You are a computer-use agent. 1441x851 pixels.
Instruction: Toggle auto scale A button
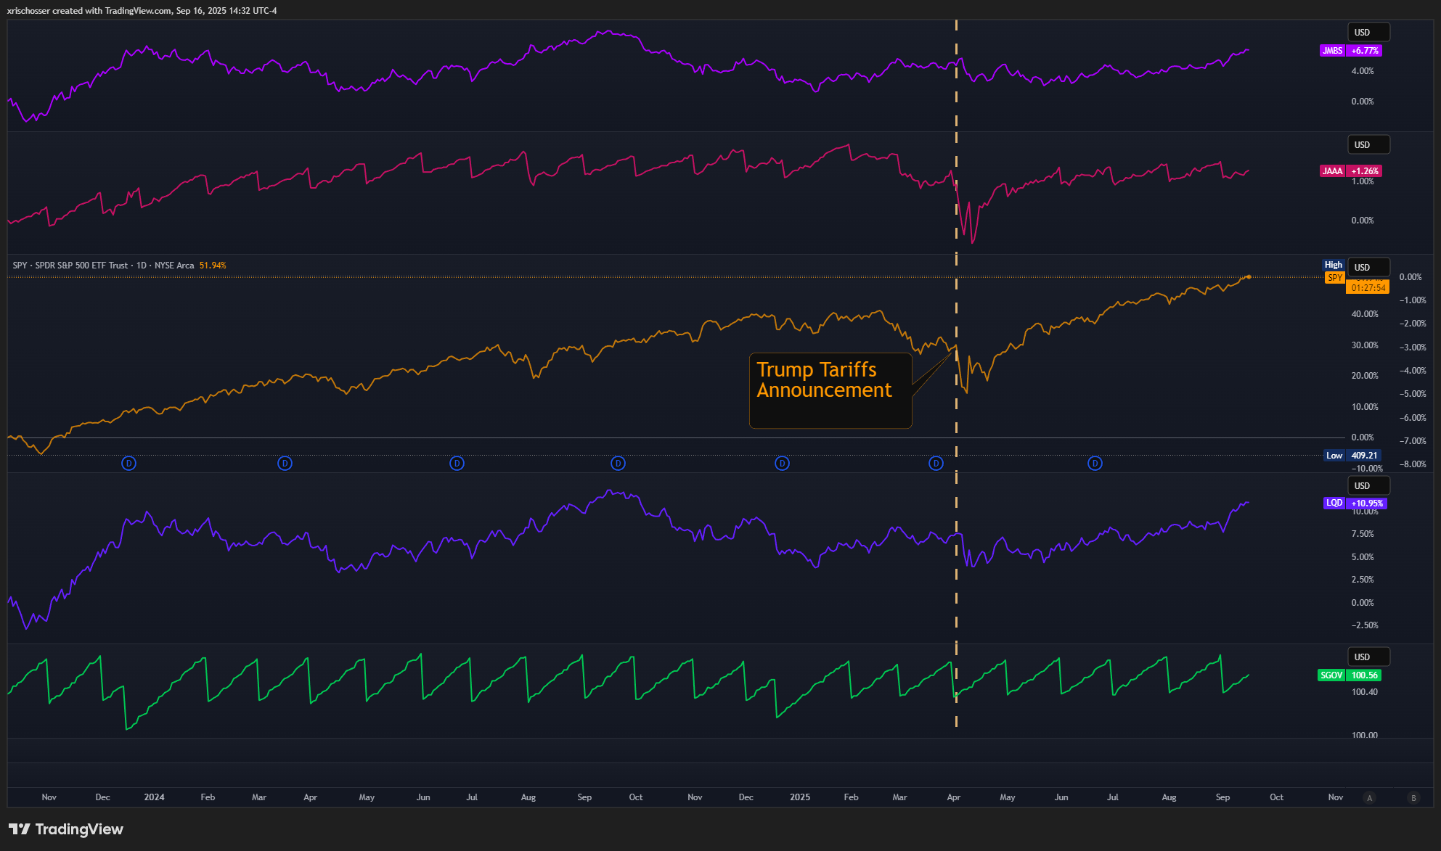pos(1370,797)
